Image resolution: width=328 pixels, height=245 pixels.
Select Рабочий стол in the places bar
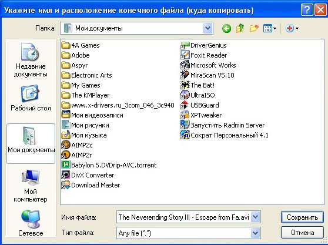coord(31,98)
